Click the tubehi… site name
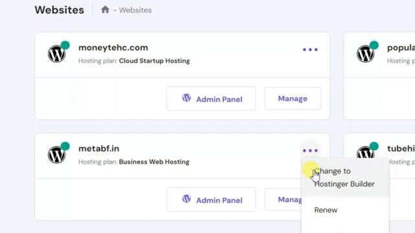The width and height of the screenshot is (415, 233). point(401,148)
